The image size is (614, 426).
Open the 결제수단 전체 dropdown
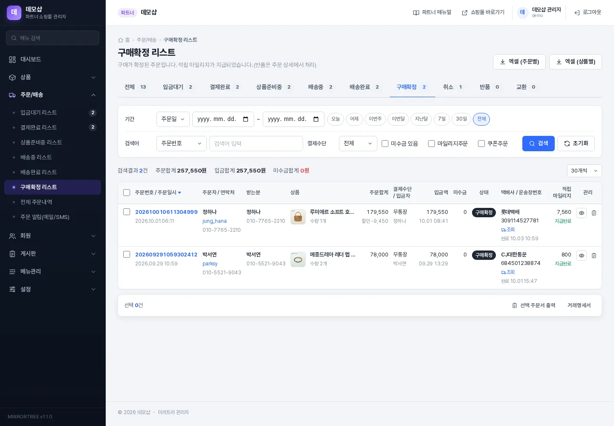tap(358, 144)
